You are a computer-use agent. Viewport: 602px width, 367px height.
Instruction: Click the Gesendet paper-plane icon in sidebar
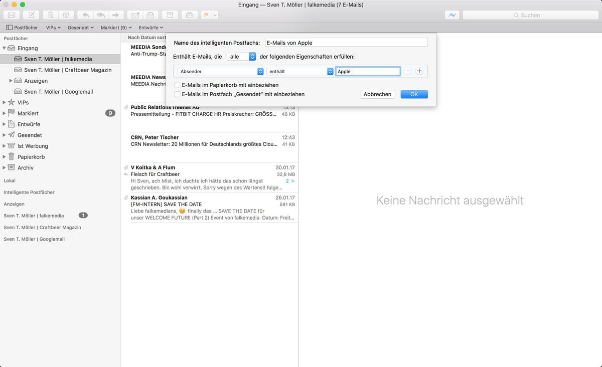point(12,135)
